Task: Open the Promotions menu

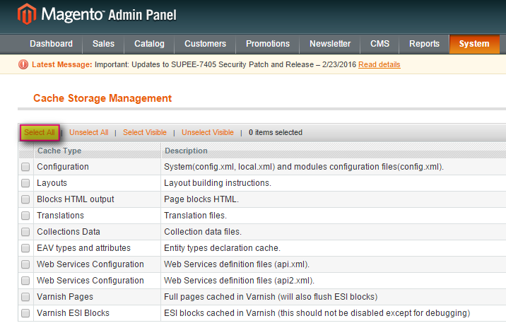Action: (268, 44)
